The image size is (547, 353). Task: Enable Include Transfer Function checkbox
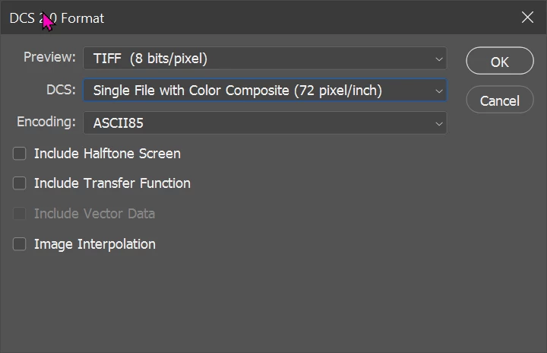[x=20, y=183]
